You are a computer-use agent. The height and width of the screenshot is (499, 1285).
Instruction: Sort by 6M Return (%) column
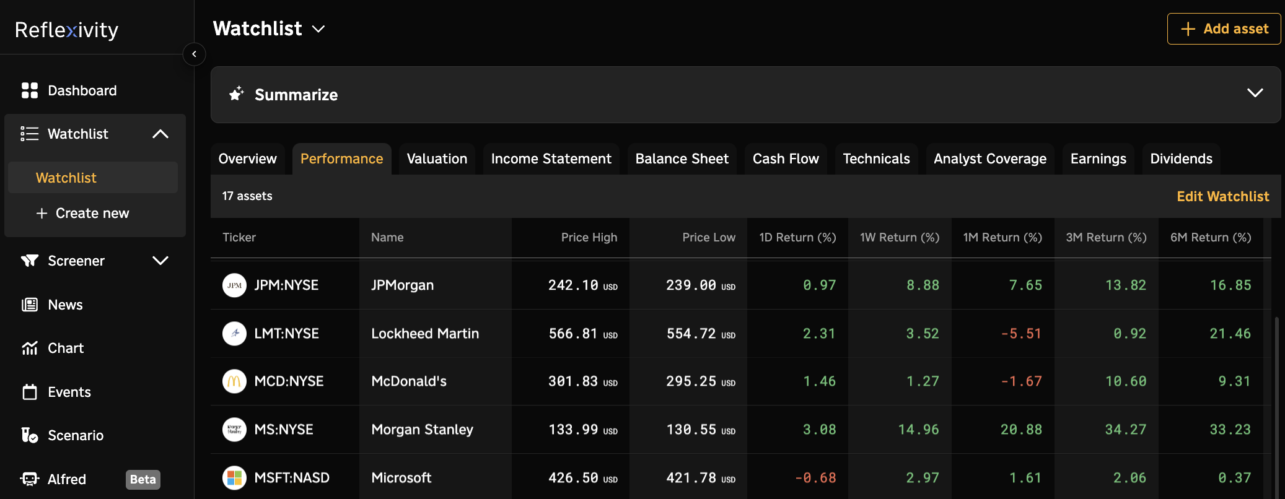click(x=1211, y=237)
